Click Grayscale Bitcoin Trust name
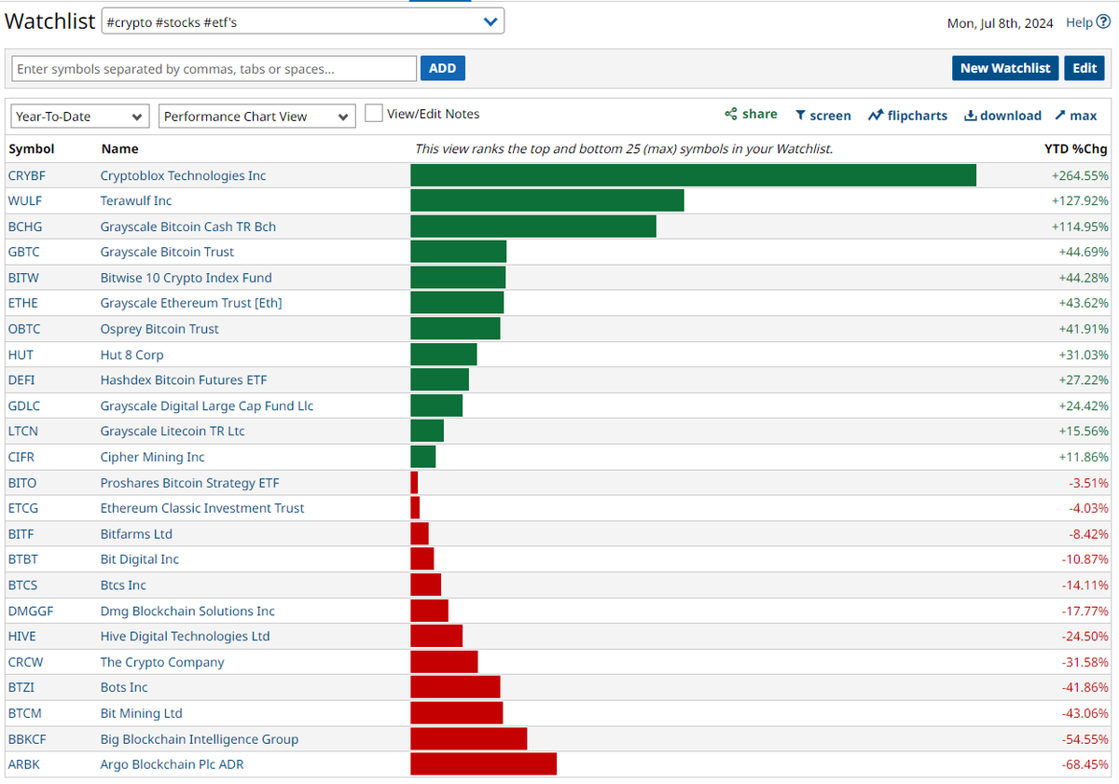Viewport: 1119px width, 784px height. pyautogui.click(x=167, y=252)
